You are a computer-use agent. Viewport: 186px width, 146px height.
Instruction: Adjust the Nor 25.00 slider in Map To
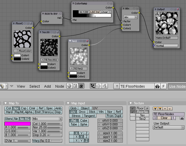tap(47, 128)
